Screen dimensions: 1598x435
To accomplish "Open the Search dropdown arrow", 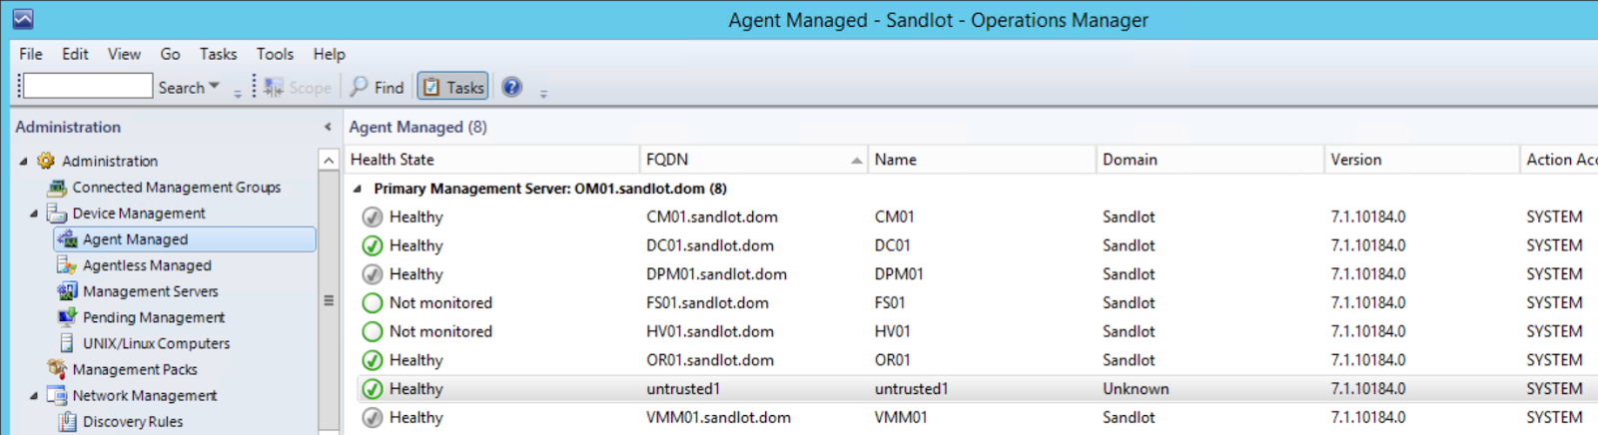I will pos(214,87).
